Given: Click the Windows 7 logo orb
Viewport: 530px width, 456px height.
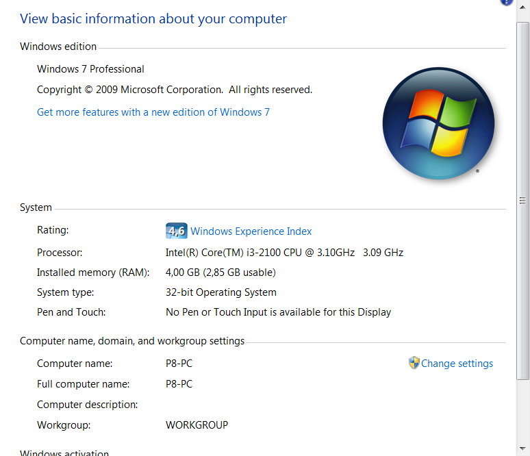Looking at the screenshot, I should pos(438,123).
